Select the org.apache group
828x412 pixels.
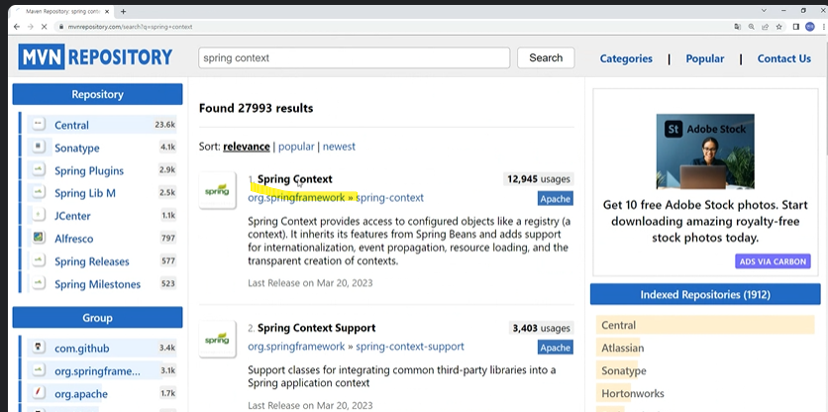pos(81,394)
